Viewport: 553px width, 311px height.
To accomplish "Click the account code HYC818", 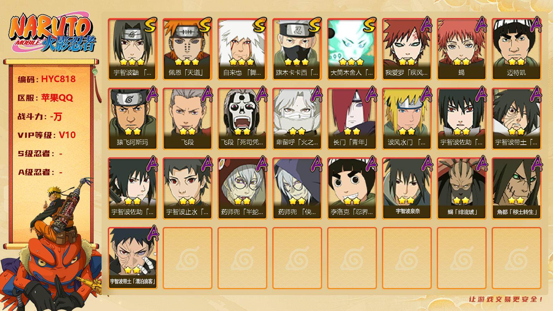I will coord(58,79).
